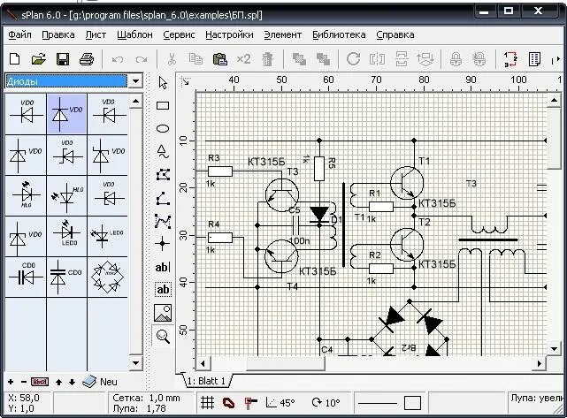
Task: Select the rectangle drawing tool
Action: pyautogui.click(x=163, y=105)
